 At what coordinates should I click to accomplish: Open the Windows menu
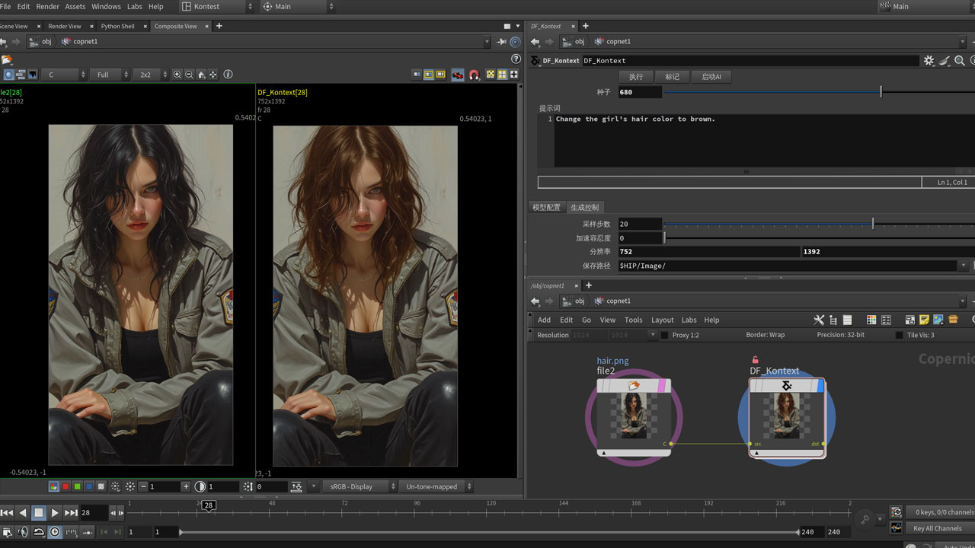[106, 7]
